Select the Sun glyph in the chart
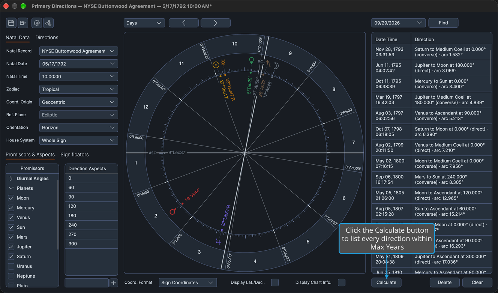Viewport: 498px width, 293px height. (216, 65)
